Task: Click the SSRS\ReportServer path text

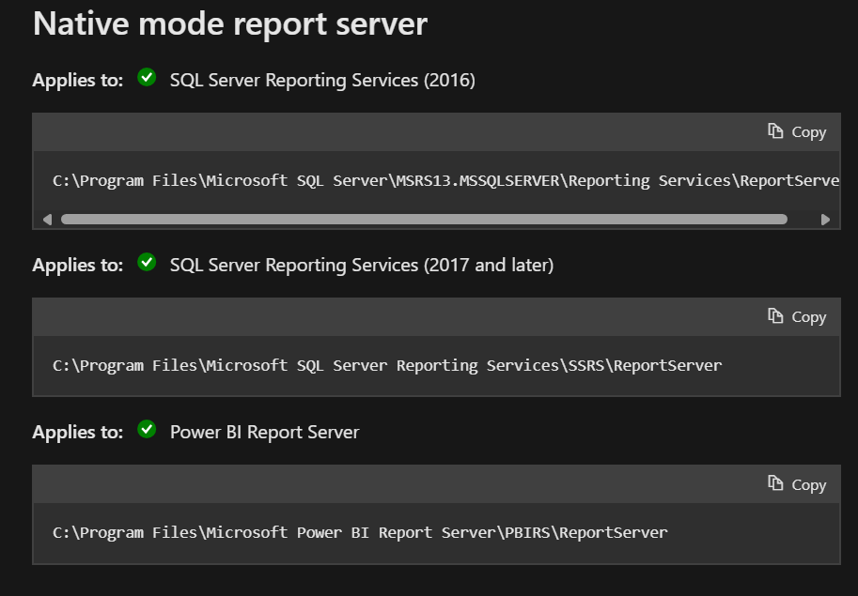Action: (387, 365)
